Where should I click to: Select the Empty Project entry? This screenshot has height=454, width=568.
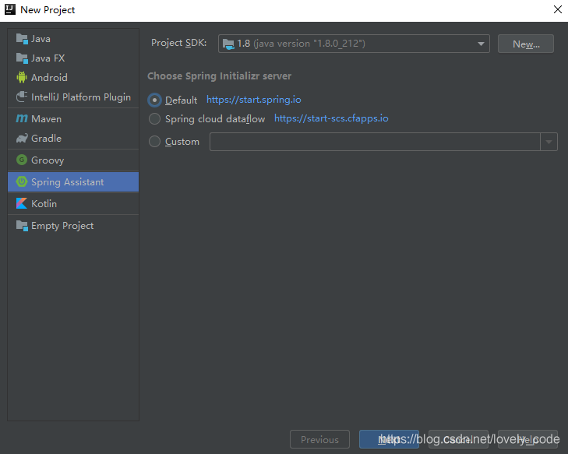pos(73,226)
